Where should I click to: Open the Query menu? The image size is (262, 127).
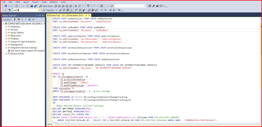26,2
